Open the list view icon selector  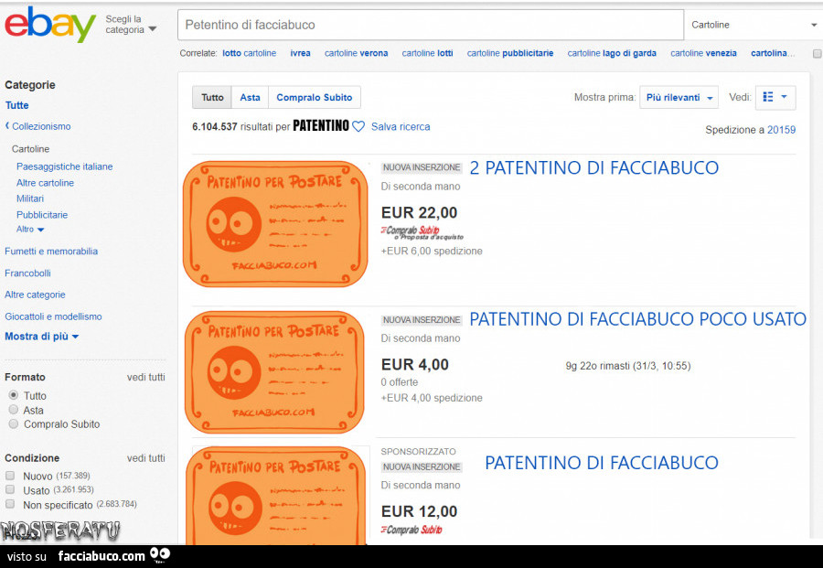pyautogui.click(x=775, y=97)
